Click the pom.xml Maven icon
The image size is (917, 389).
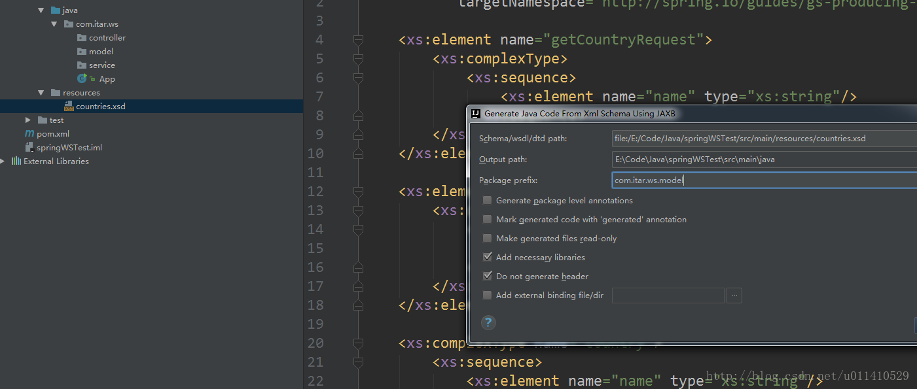click(29, 134)
